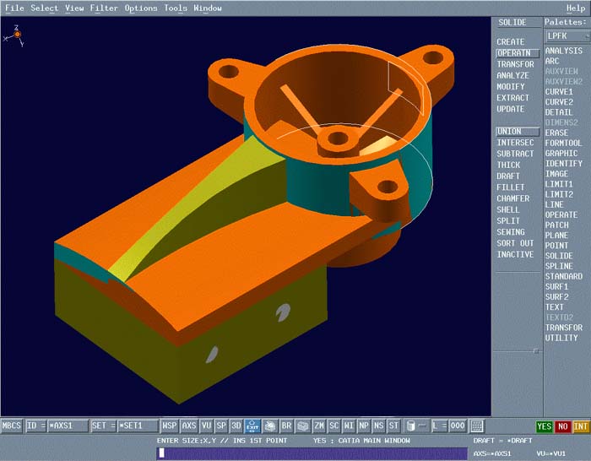This screenshot has height=461, width=591.
Task: Select the SUBTRACT solid operation
Action: click(x=515, y=154)
